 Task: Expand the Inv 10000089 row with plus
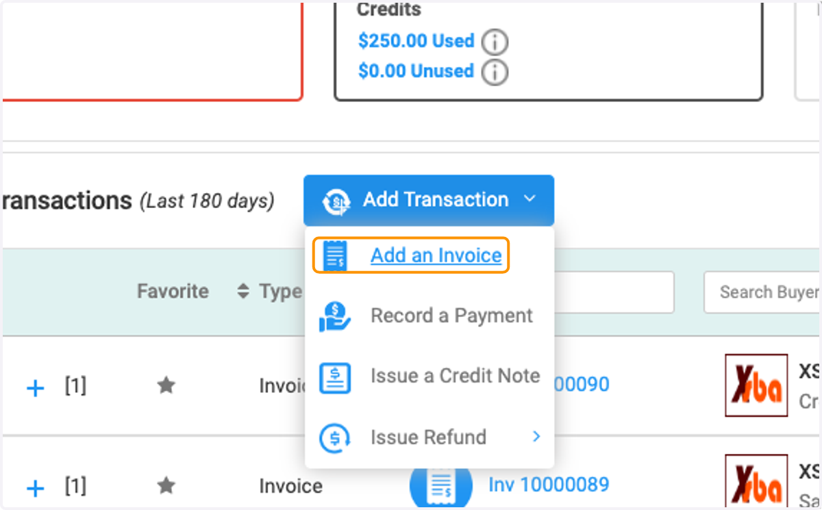click(35, 489)
